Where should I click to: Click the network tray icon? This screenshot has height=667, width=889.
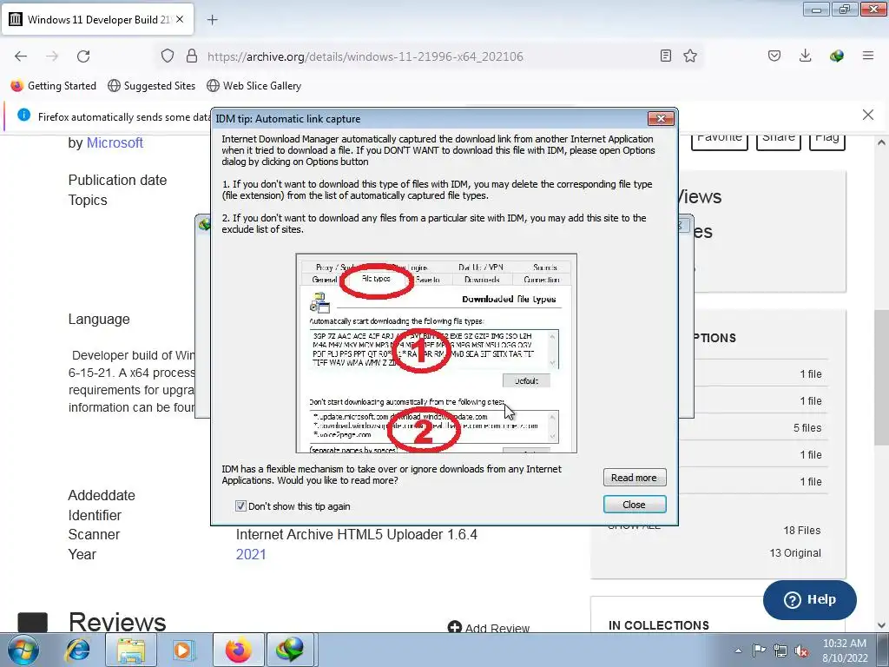click(780, 650)
